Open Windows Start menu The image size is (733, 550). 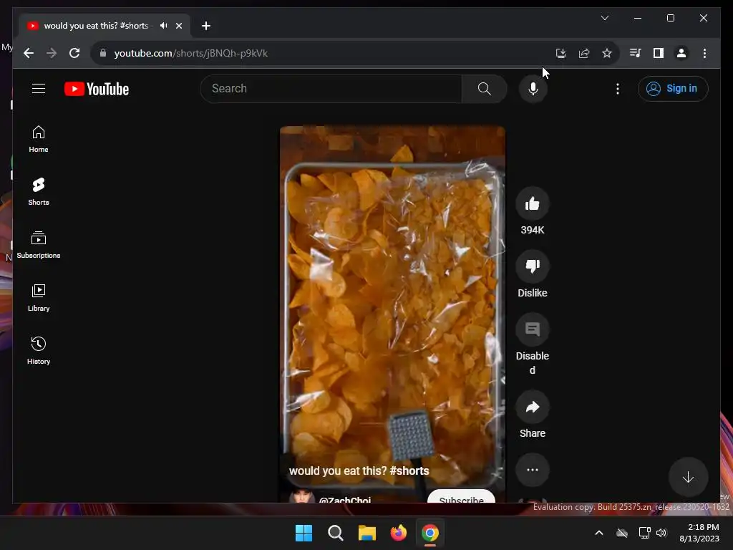304,533
